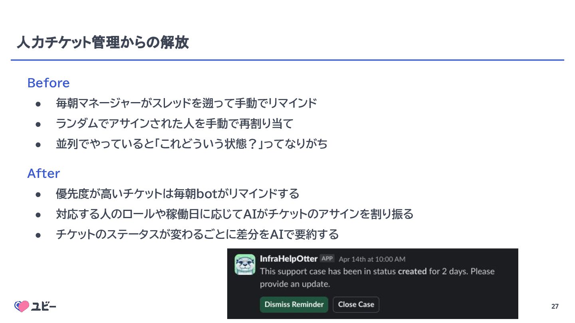Click the Slack reminder message screenshot
Viewport: 575px width, 323px height.
373,284
